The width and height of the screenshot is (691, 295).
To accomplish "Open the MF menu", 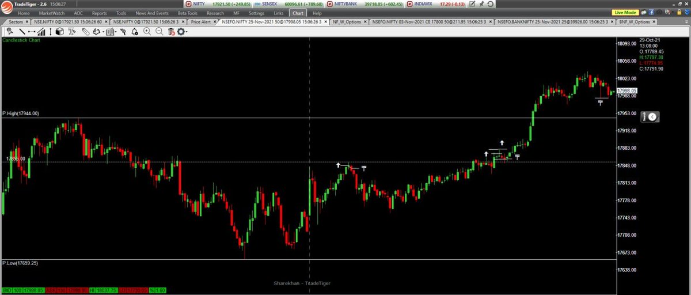I will [236, 13].
